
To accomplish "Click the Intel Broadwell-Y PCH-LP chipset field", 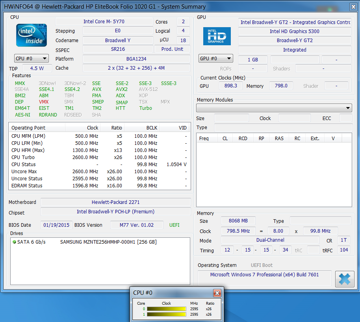I will tap(116, 212).
